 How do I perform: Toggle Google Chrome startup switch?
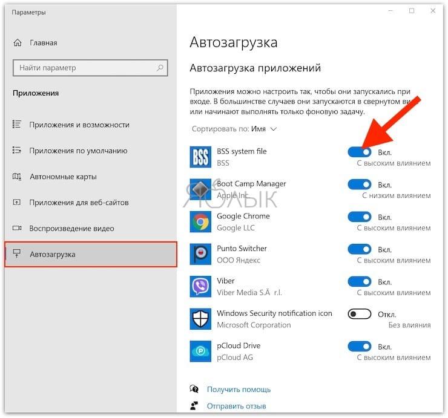point(360,217)
